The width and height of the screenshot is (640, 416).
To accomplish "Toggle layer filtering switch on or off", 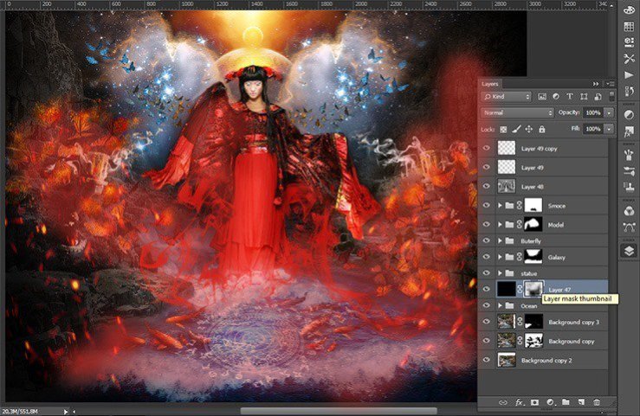I will (611, 96).
